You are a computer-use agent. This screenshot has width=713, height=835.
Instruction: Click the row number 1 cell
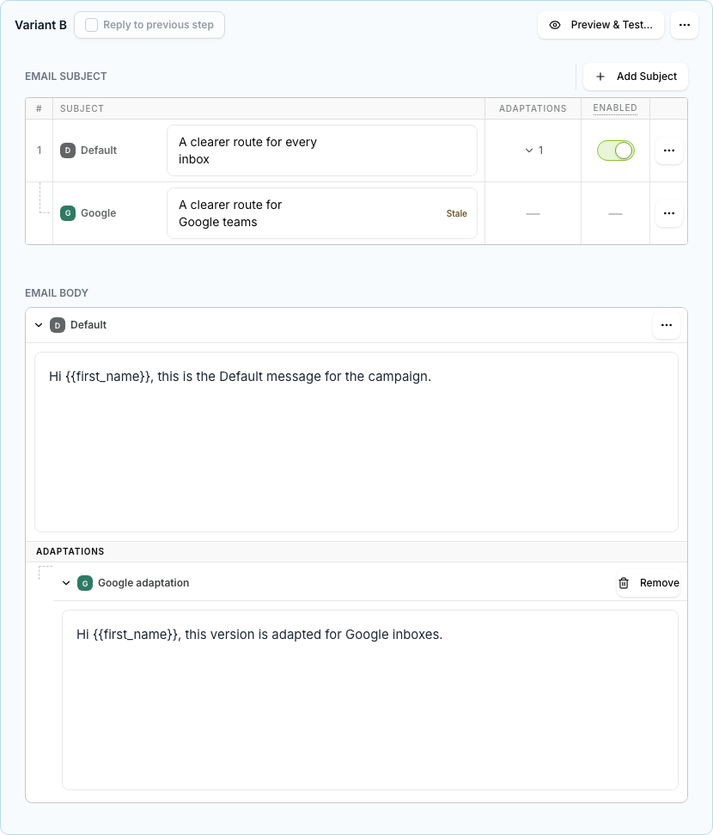(39, 150)
